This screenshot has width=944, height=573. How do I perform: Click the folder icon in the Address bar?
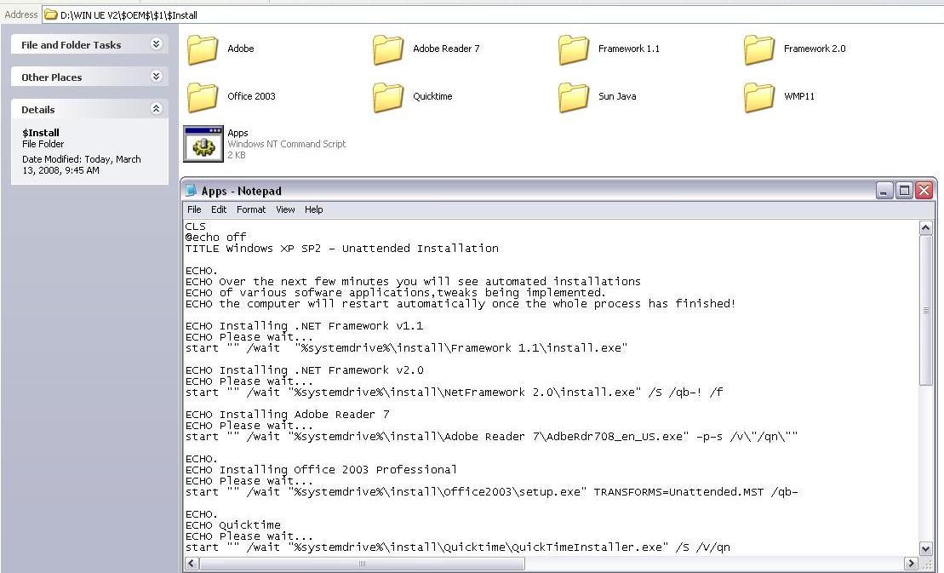pyautogui.click(x=51, y=14)
